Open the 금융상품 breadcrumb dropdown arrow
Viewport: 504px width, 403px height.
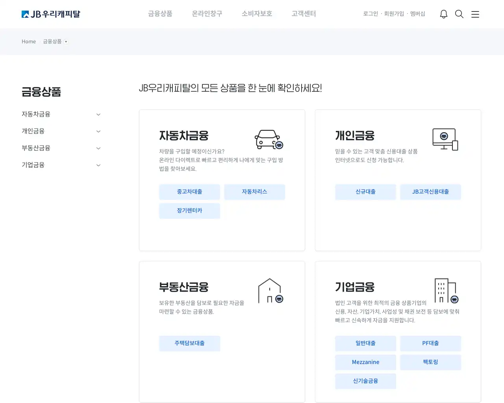click(x=66, y=42)
